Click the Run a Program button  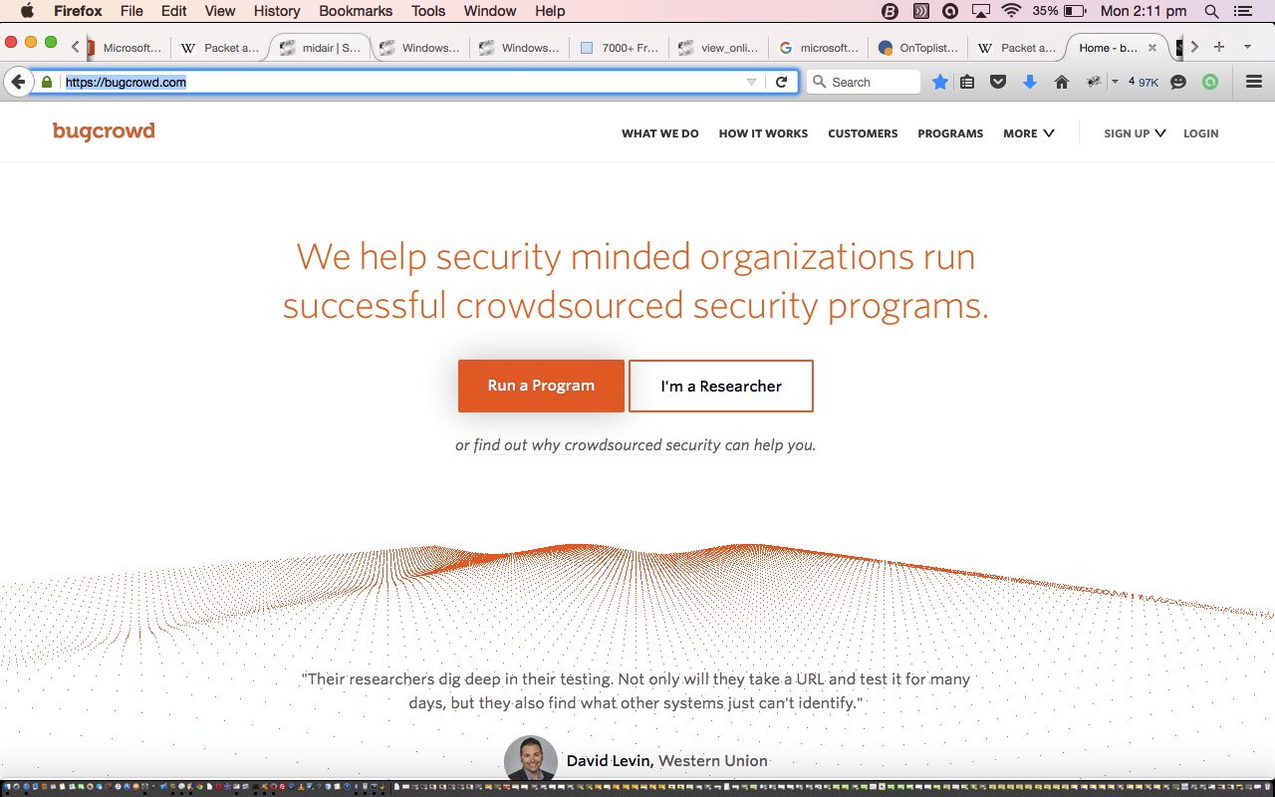541,386
